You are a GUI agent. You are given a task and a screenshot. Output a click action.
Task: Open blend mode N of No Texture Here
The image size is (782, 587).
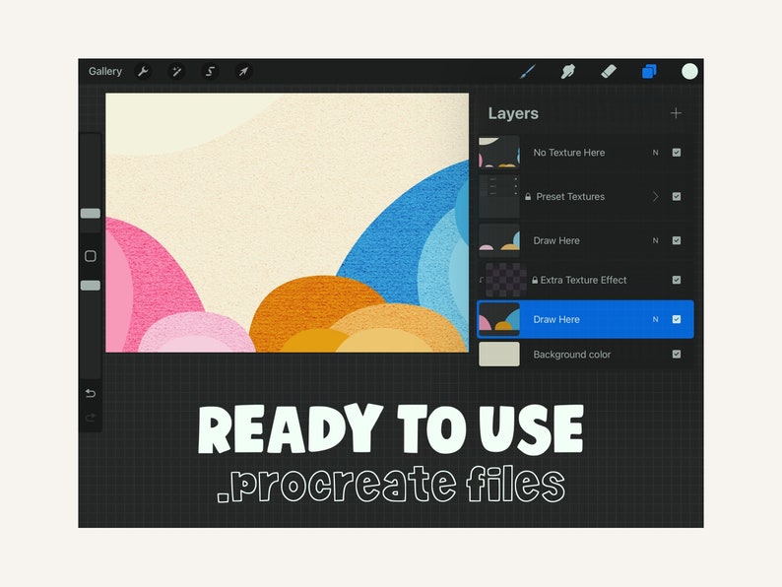(x=655, y=153)
